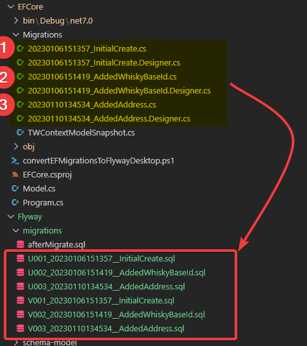The height and width of the screenshot is (346, 307).
Task: Collapse the EFCore folder chevron
Action: pyautogui.click(x=11, y=7)
